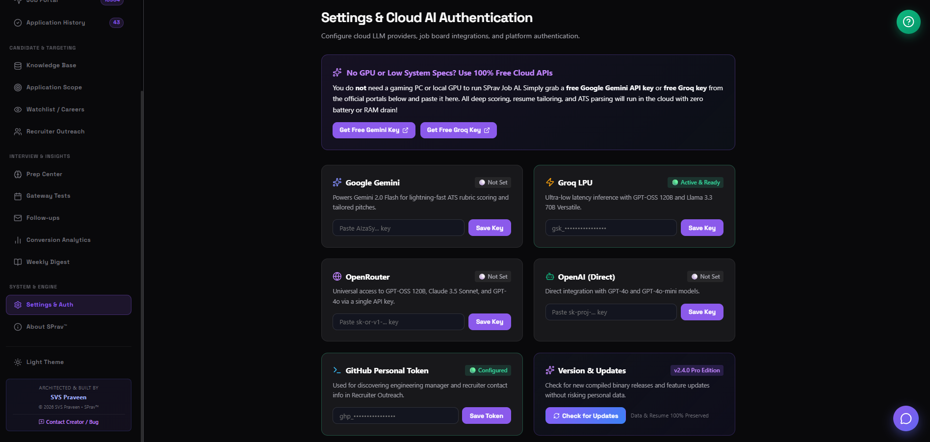930x442 pixels.
Task: Click the Prep Center brain icon
Action: coord(18,174)
